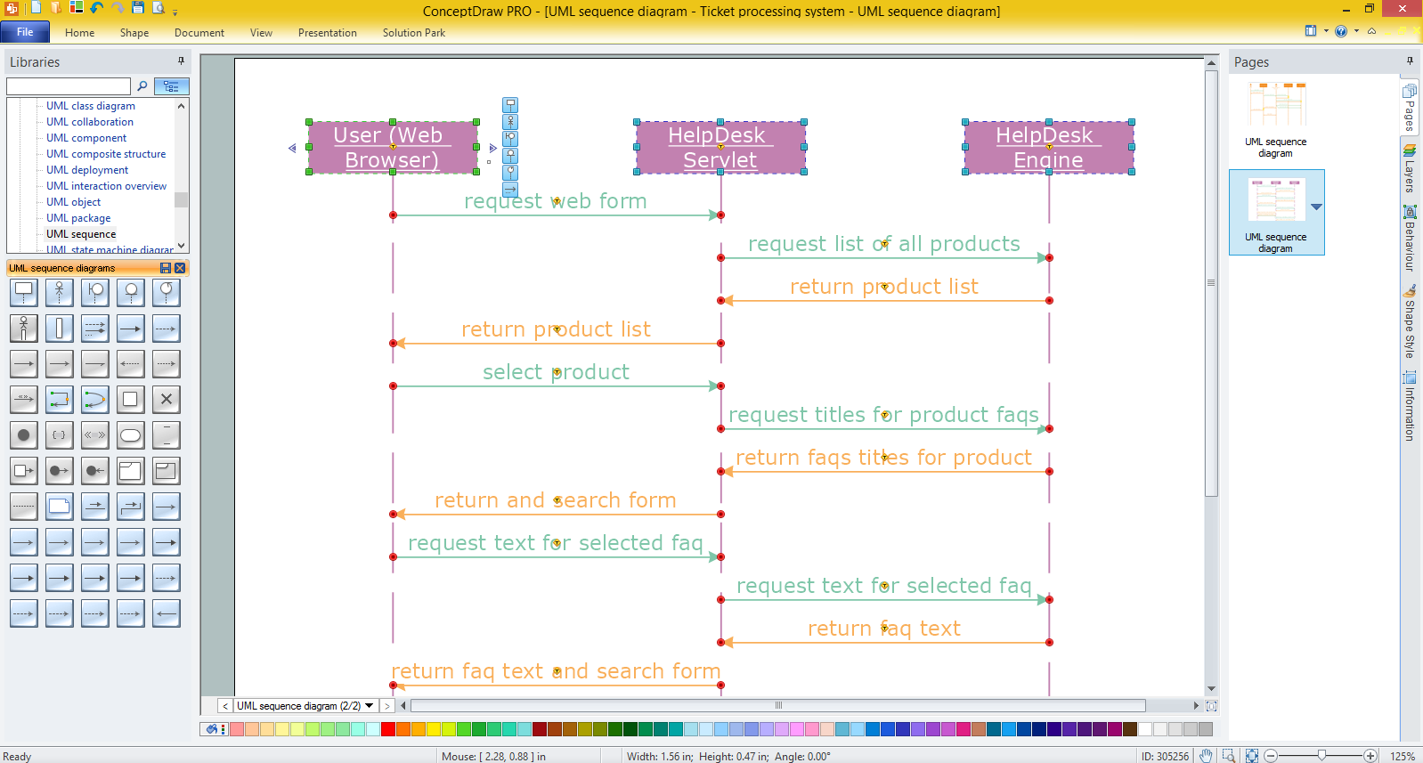The image size is (1423, 763).
Task: Click the New document icon in quick access toolbar
Action: 37,8
